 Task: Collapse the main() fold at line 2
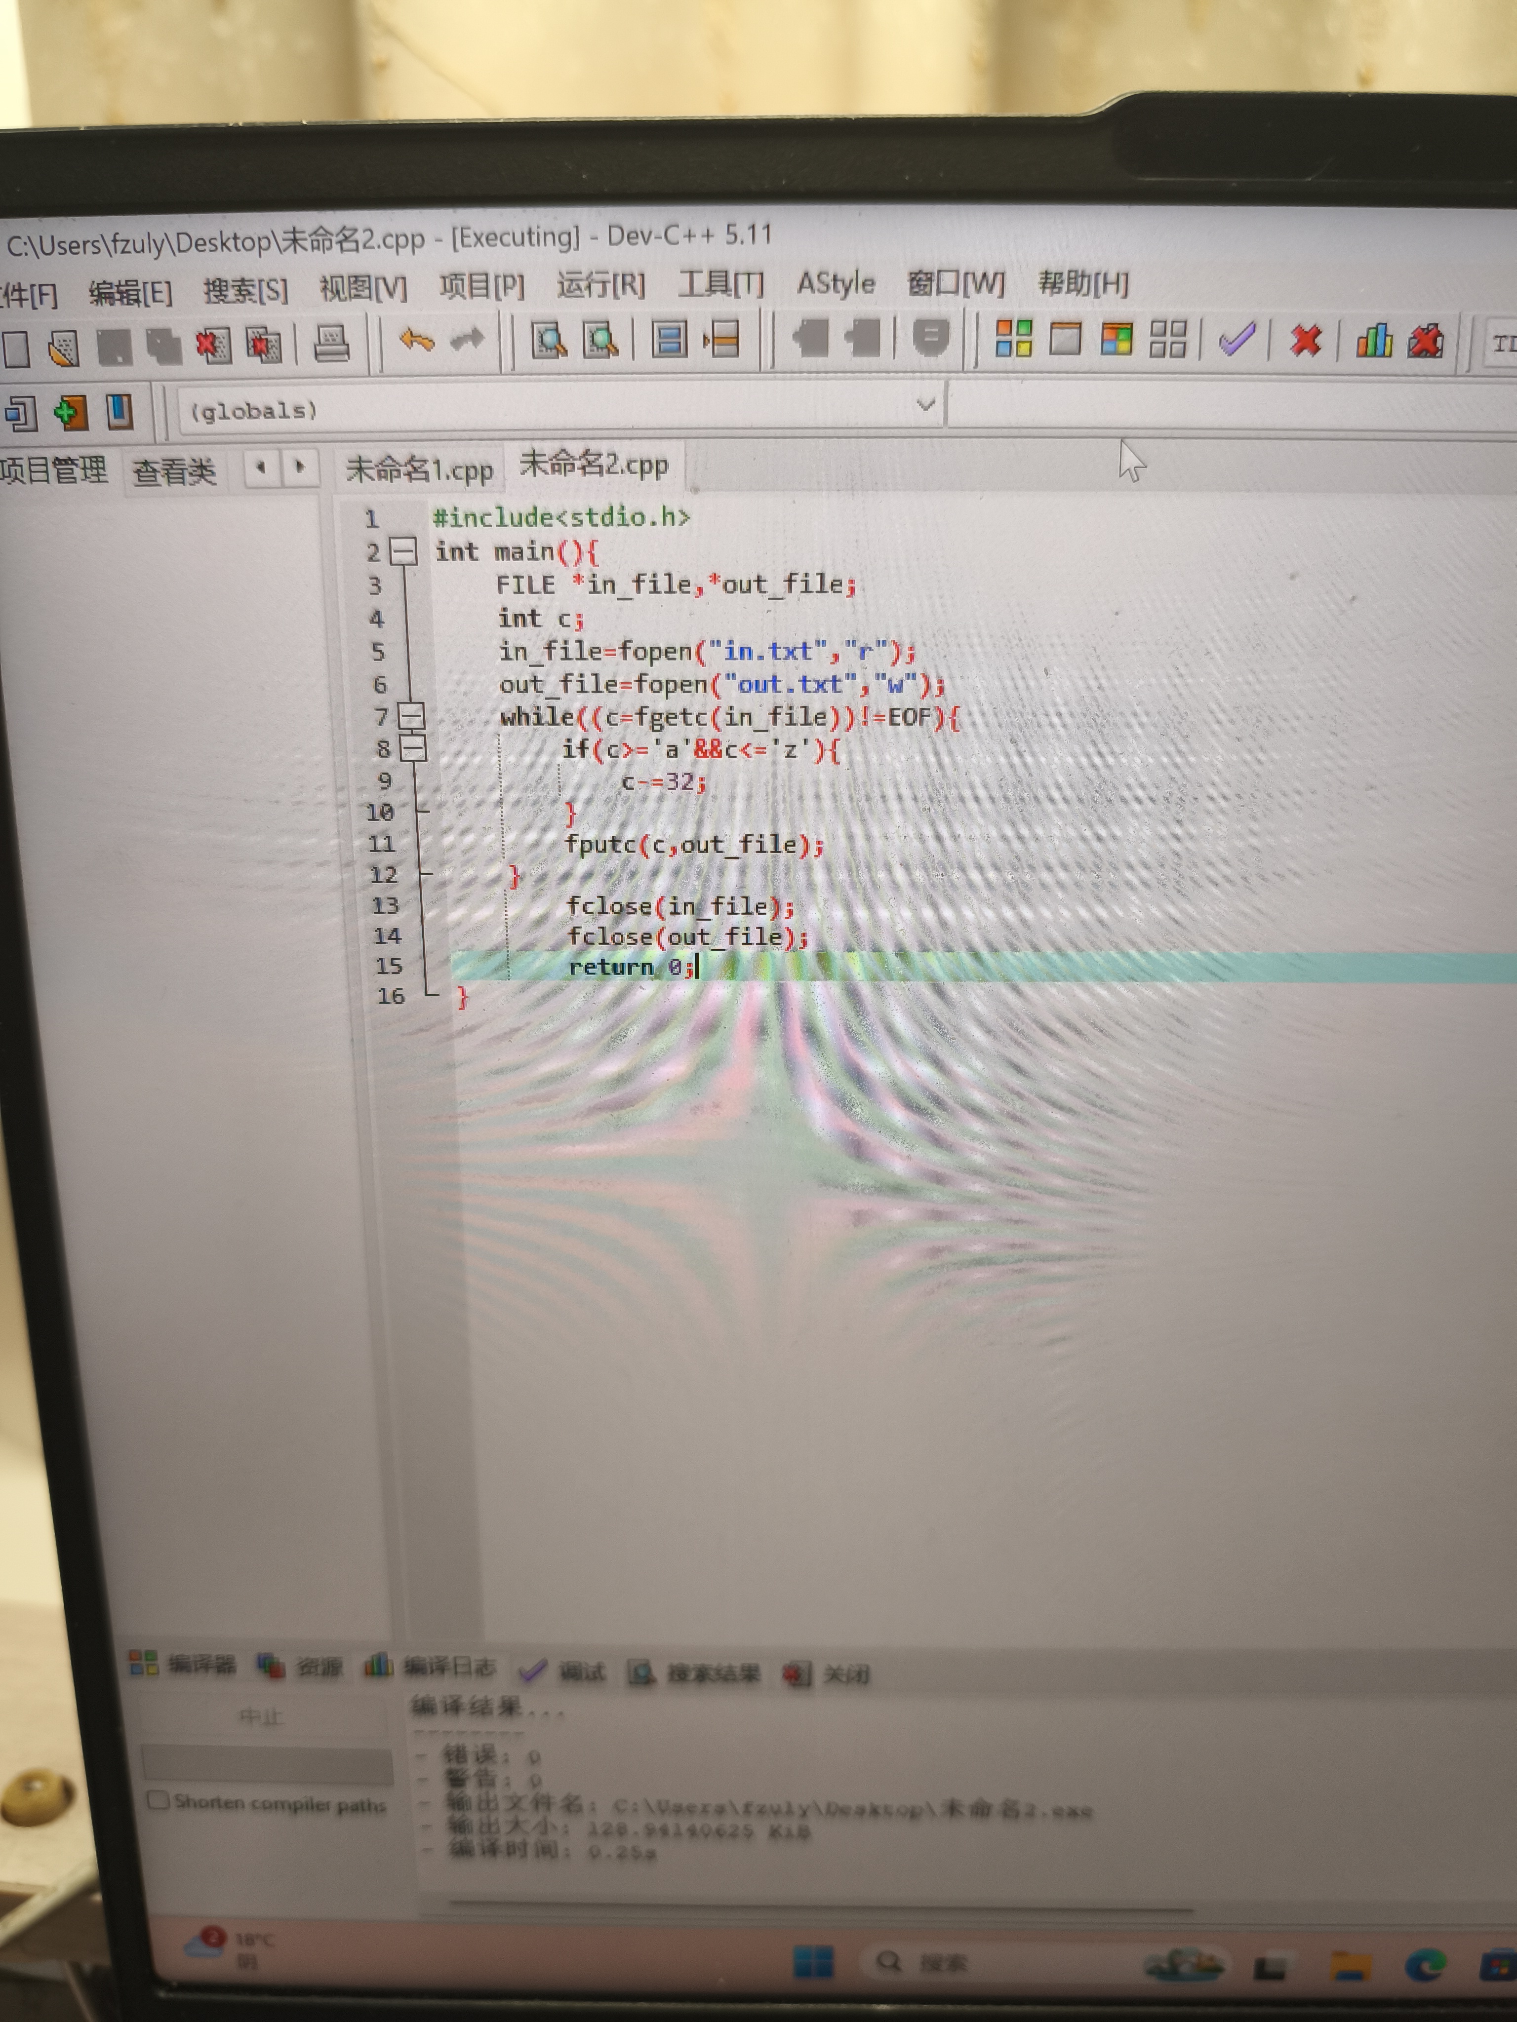click(x=403, y=551)
